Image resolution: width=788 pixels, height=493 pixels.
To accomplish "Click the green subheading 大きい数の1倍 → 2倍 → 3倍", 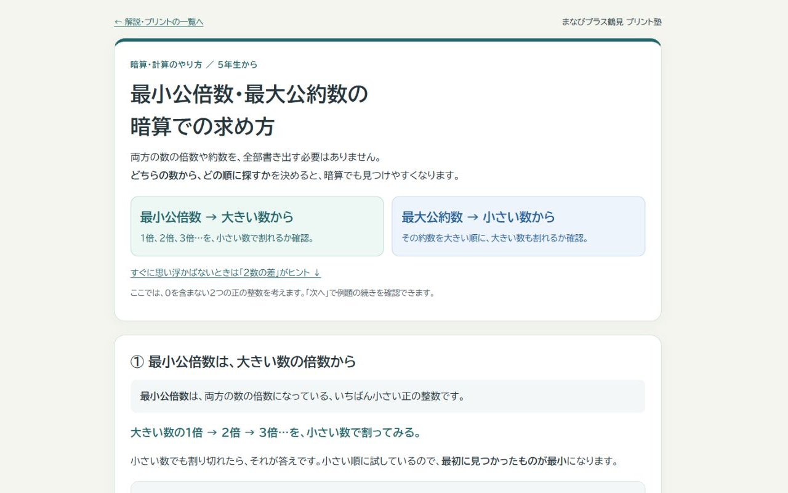I will (x=275, y=433).
